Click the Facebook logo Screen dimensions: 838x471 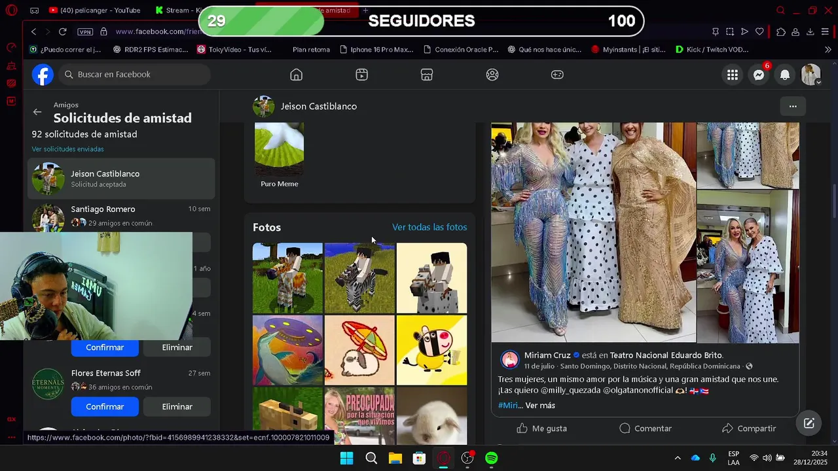pyautogui.click(x=43, y=75)
